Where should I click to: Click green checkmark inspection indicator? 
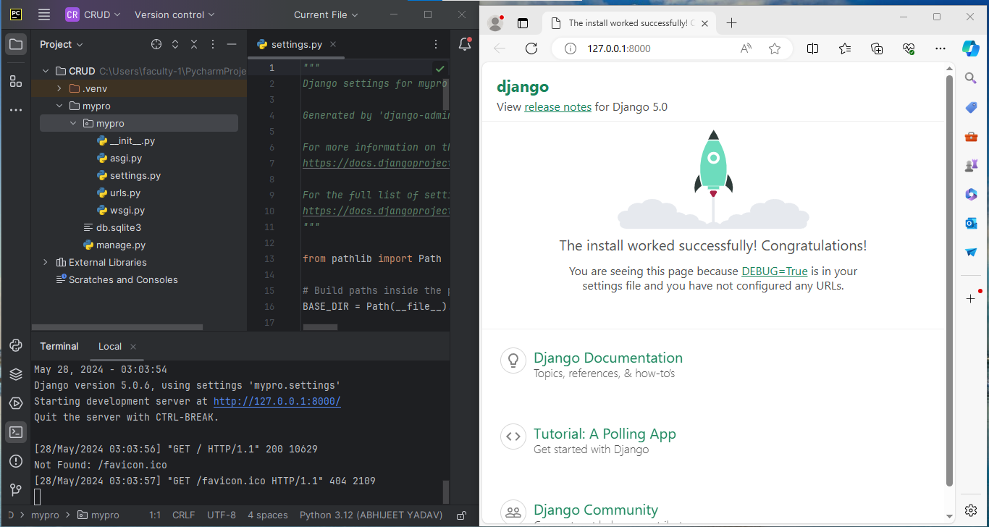pyautogui.click(x=439, y=68)
